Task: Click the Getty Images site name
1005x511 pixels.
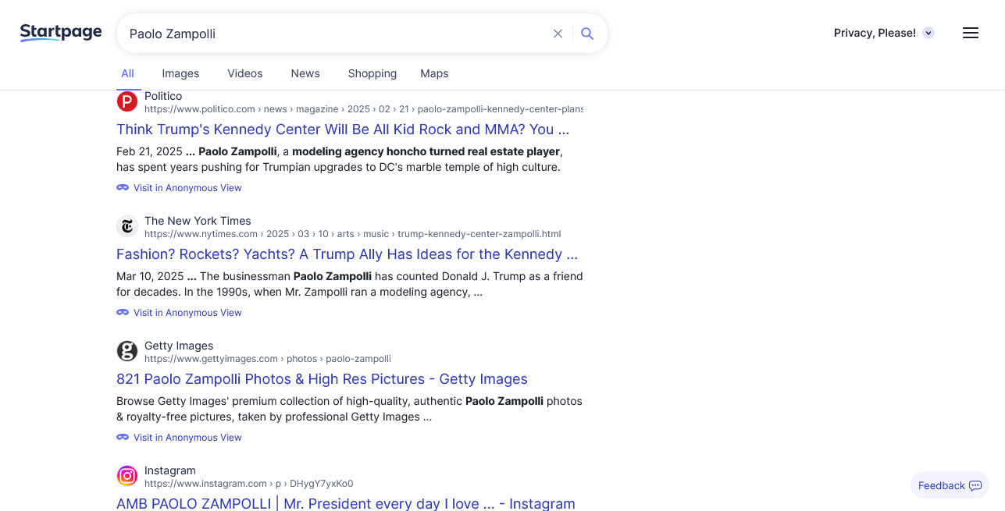Action: click(179, 346)
